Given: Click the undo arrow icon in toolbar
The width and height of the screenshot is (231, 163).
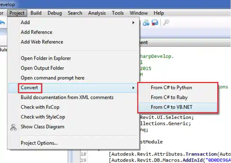Looking at the screenshot, I should tap(2, 23).
